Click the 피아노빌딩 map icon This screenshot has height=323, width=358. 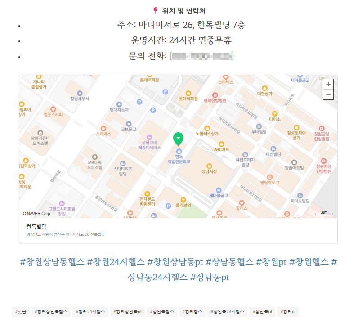[300, 196]
